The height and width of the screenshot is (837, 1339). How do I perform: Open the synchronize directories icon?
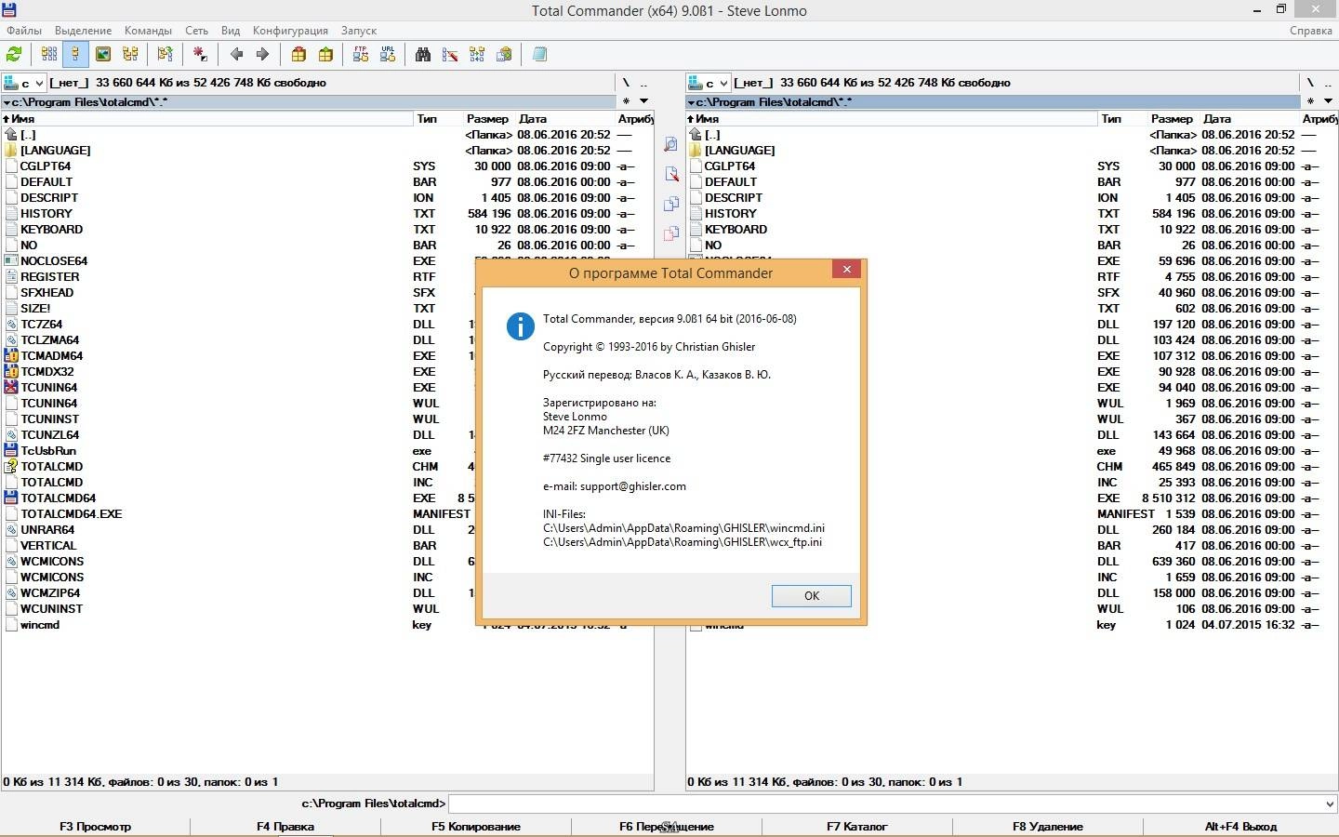point(477,54)
